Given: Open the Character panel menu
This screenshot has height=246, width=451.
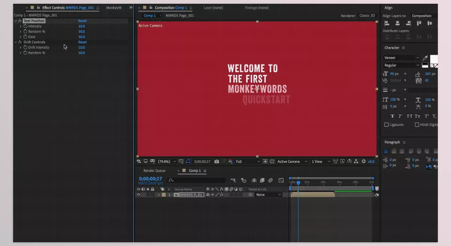Looking at the screenshot, I should pos(403,48).
